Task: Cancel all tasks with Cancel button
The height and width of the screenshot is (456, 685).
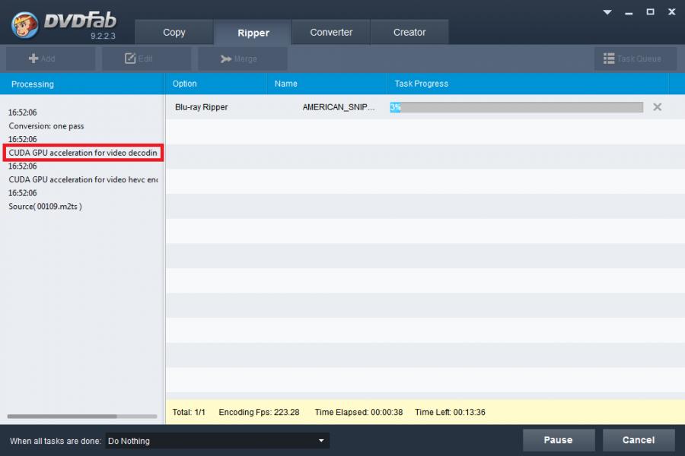Action: click(639, 440)
